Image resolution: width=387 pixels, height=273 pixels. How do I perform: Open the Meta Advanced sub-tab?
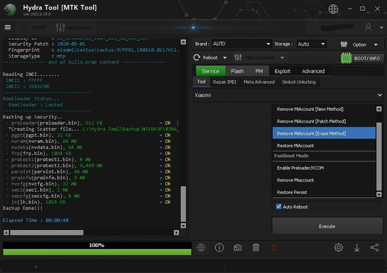[259, 82]
